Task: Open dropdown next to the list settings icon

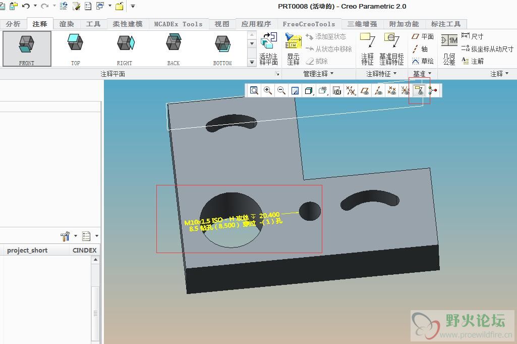Action: click(x=97, y=236)
